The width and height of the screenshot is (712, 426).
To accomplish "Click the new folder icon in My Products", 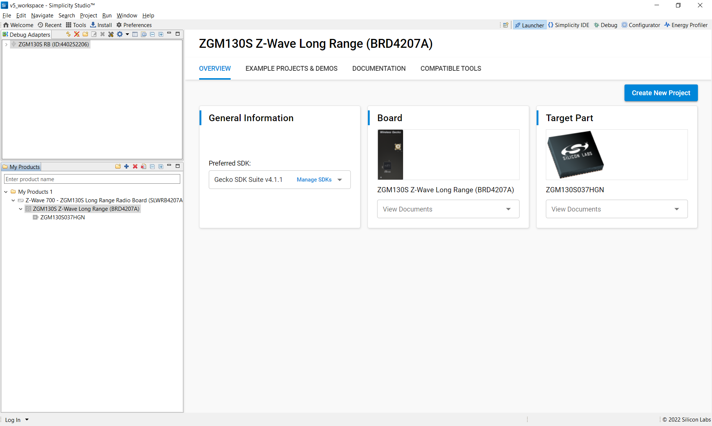I will (118, 166).
